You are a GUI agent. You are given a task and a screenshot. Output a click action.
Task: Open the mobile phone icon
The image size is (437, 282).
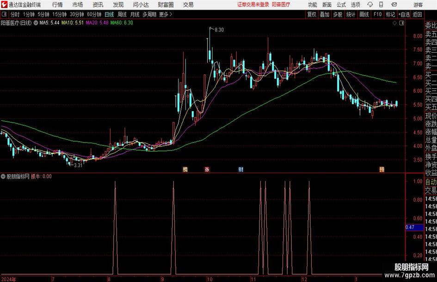tap(381, 5)
